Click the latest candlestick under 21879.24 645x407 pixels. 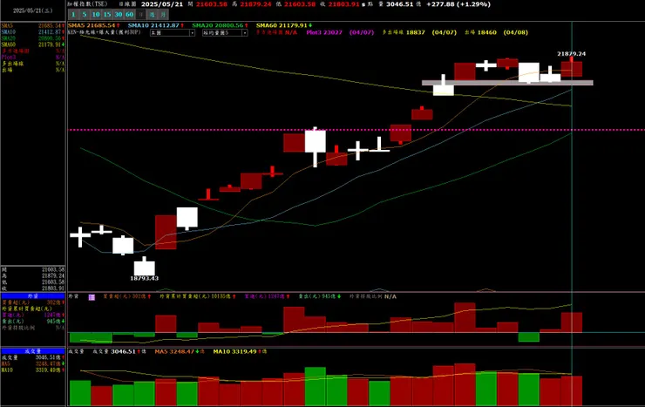tap(572, 67)
